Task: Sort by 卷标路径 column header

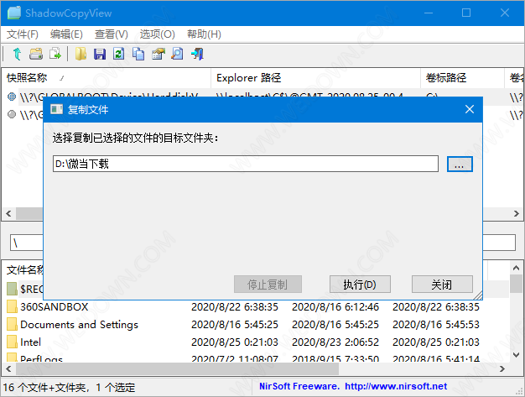Action: point(462,78)
